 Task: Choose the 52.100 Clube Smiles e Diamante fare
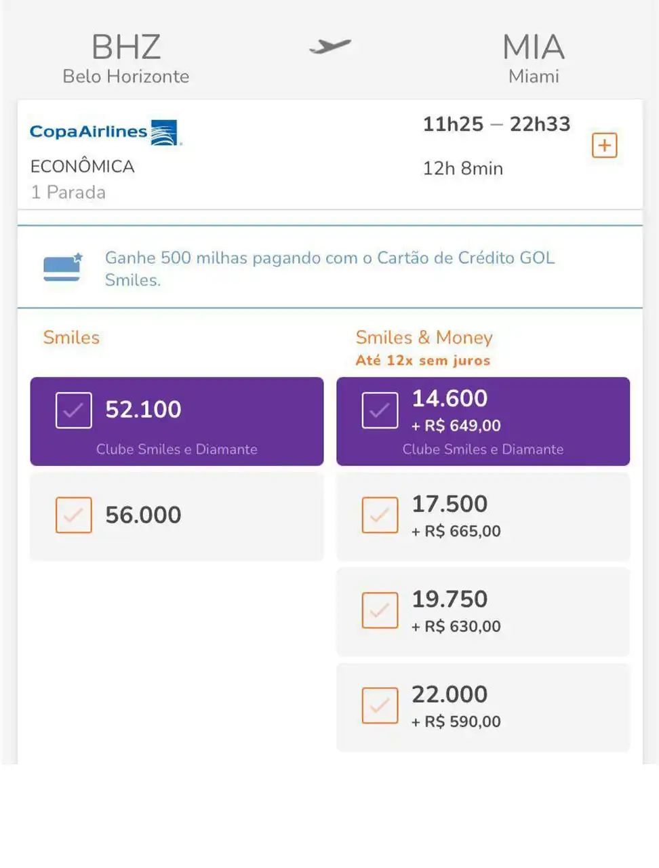point(177,421)
